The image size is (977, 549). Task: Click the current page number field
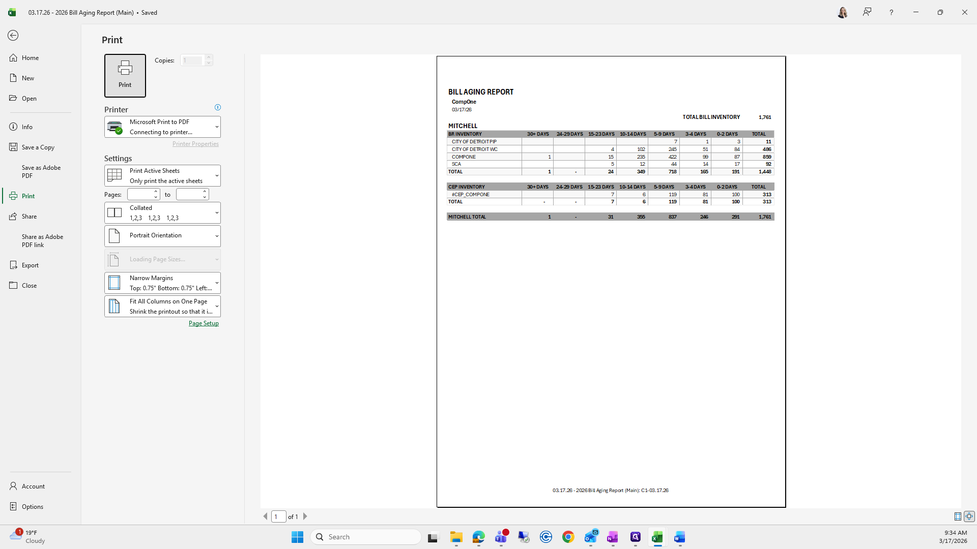click(x=278, y=516)
